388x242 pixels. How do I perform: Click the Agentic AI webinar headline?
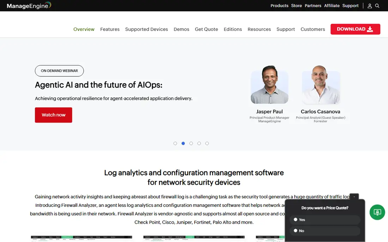pyautogui.click(x=98, y=85)
